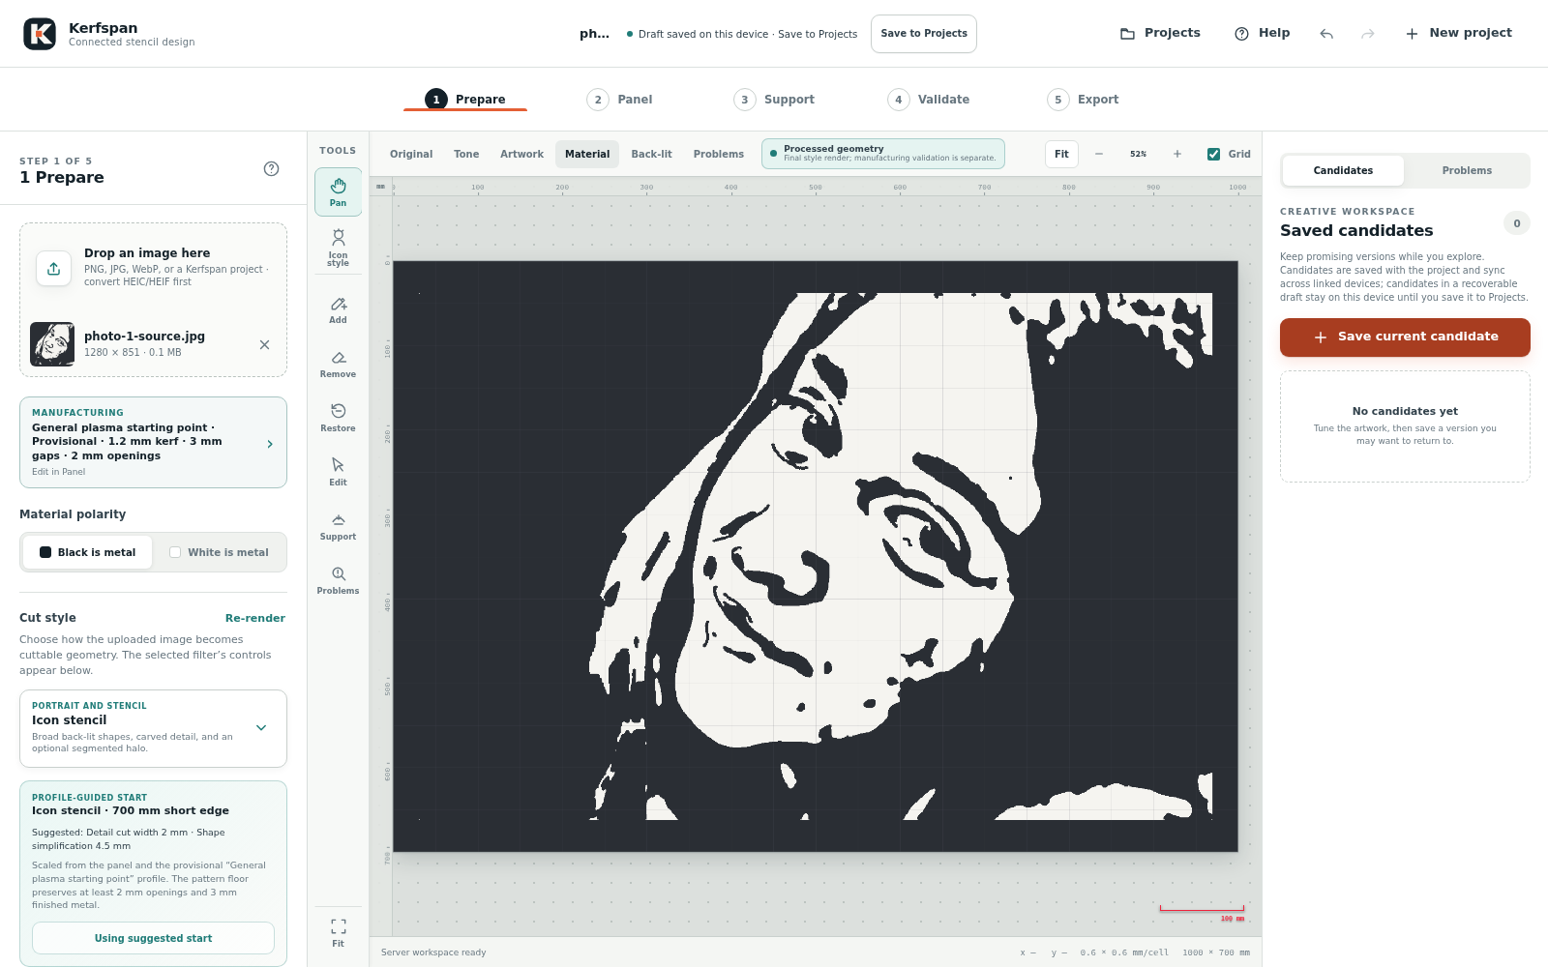
Task: Go to step 5 Export
Action: point(1083,100)
